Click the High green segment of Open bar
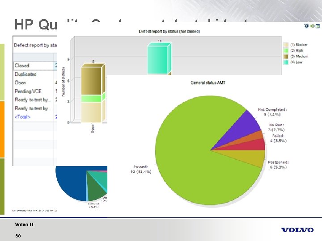Screen dimensions: 322x241 [91, 99]
